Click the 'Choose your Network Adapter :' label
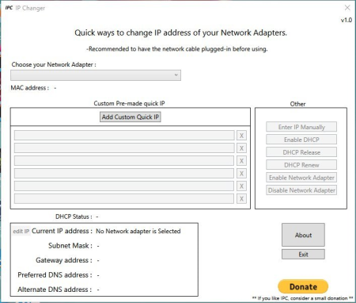Screen dimensions: 356x303 coord(54,64)
